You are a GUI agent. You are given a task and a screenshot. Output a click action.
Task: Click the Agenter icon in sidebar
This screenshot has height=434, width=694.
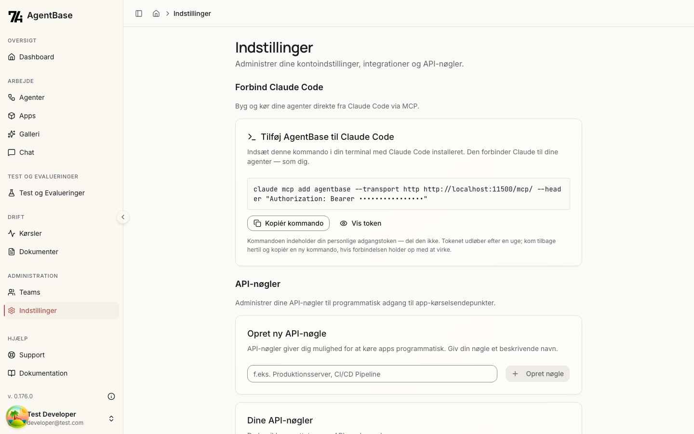[12, 97]
